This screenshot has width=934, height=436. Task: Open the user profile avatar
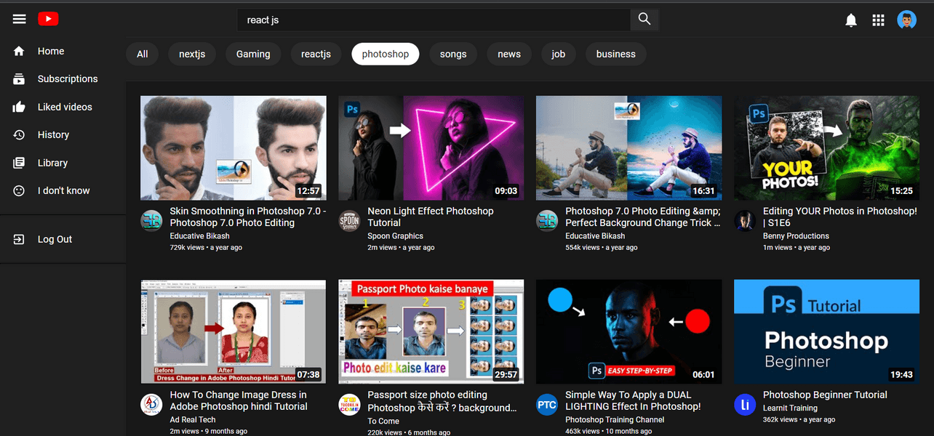pyautogui.click(x=906, y=20)
